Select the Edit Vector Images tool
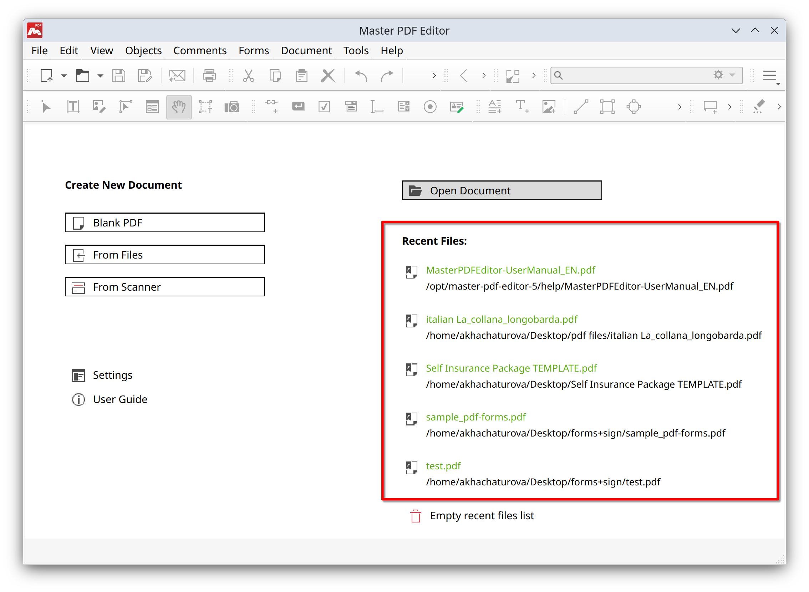Image resolution: width=809 pixels, height=592 pixels. [126, 107]
